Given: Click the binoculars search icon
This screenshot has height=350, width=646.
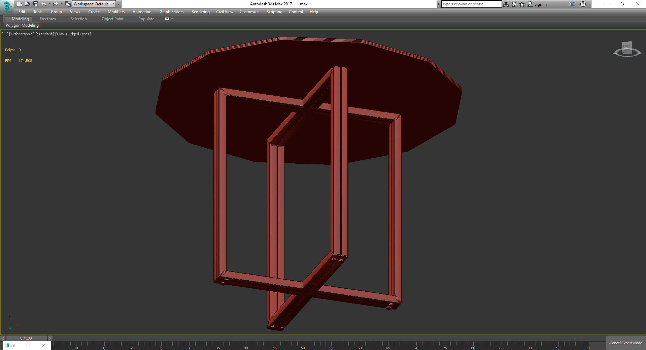Looking at the screenshot, I should click(506, 4).
